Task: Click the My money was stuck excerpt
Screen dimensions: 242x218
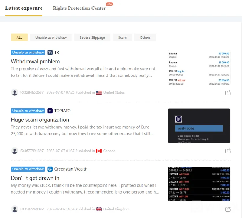Action: tap(85, 189)
